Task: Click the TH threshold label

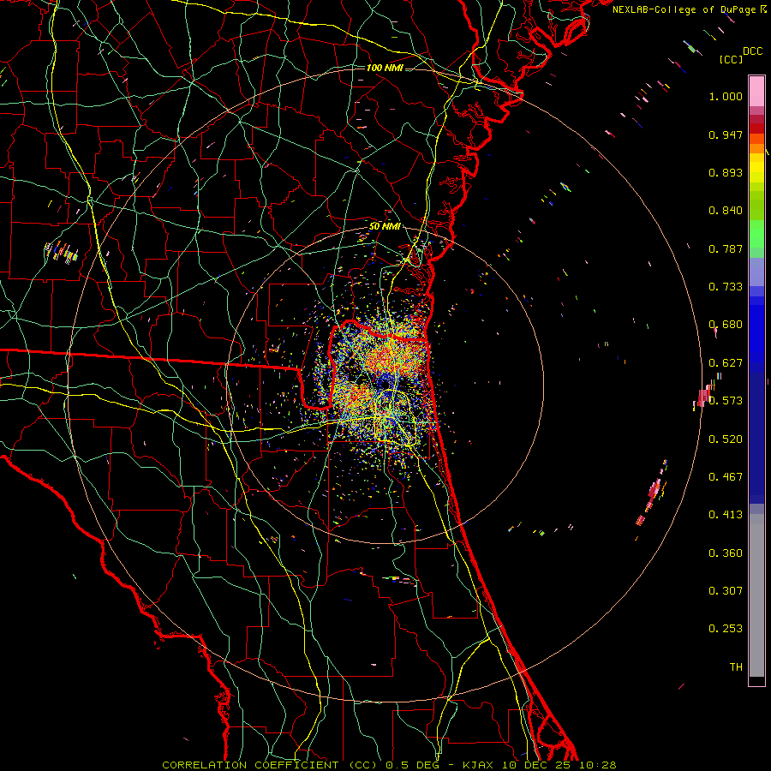Action: pyautogui.click(x=736, y=667)
